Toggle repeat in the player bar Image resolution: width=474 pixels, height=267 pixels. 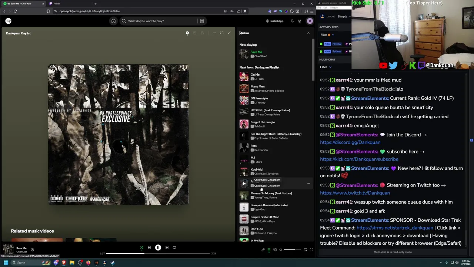(174, 248)
